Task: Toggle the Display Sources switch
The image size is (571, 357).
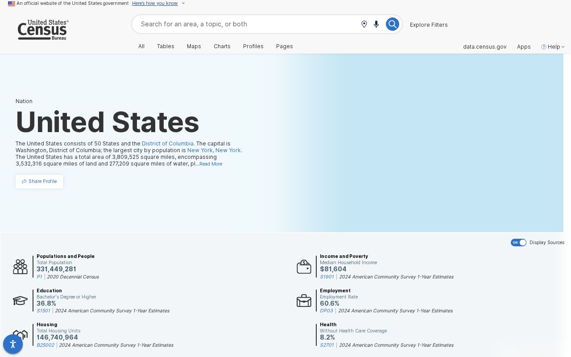Action: [x=518, y=242]
